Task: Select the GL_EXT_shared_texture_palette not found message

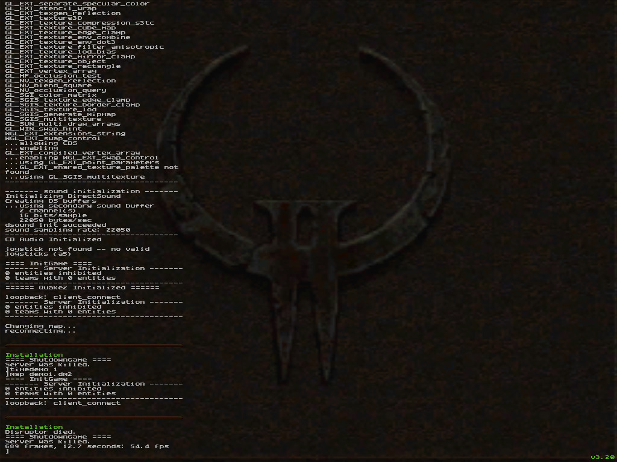Action: tap(92, 169)
